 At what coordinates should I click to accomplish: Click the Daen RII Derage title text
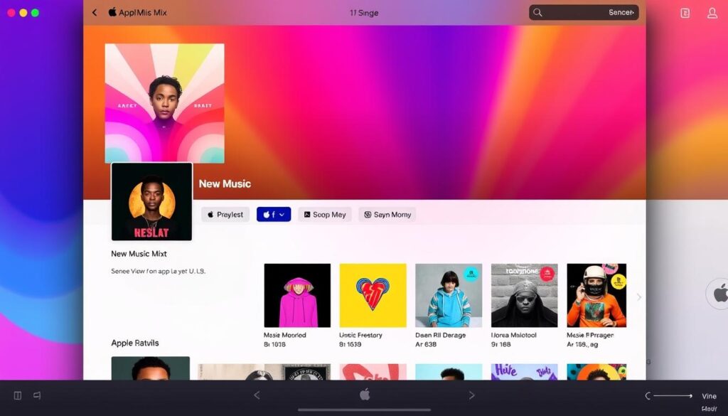(x=441, y=335)
